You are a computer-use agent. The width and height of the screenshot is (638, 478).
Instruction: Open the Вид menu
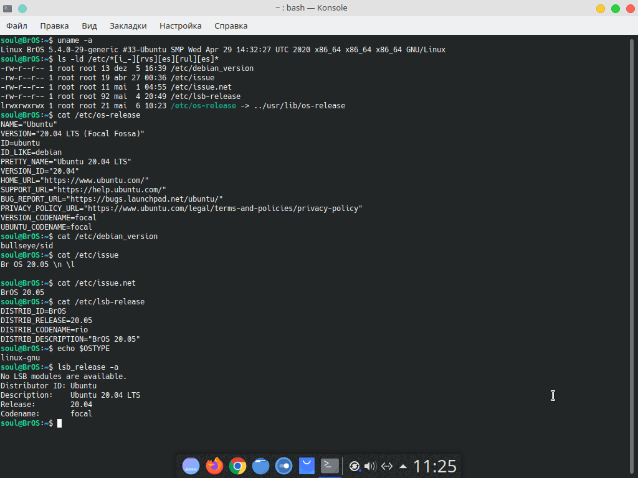89,26
